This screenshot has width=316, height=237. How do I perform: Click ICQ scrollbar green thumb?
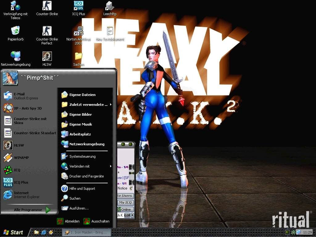click(131, 173)
